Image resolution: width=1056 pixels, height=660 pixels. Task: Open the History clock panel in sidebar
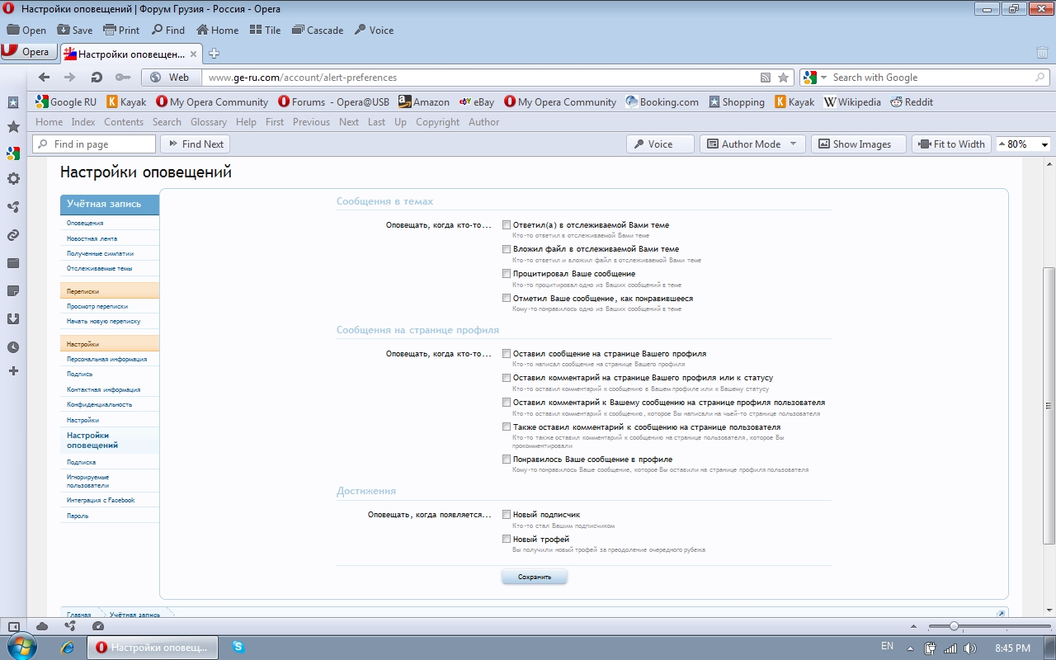click(13, 346)
